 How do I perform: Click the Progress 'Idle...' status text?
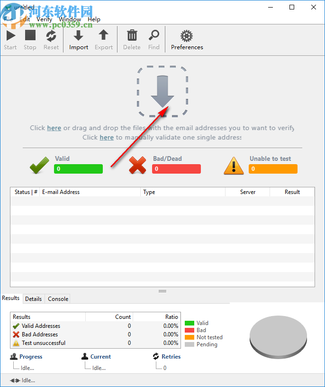(x=27, y=368)
